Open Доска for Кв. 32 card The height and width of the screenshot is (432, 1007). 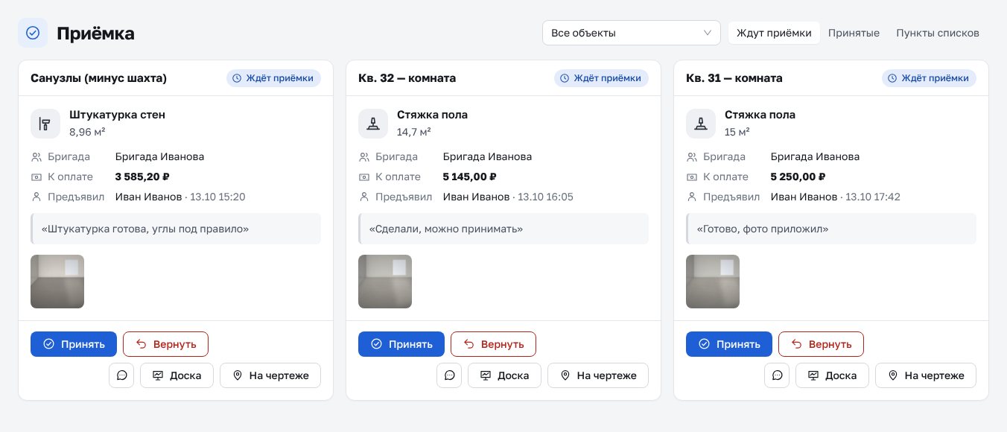(x=504, y=375)
